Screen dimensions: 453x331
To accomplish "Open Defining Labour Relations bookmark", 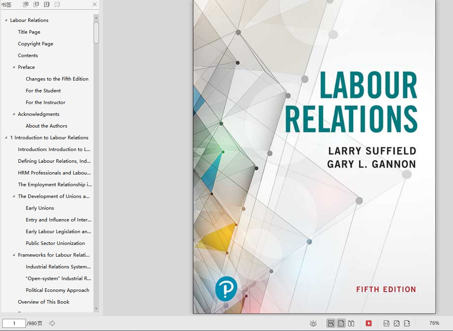I will pyautogui.click(x=54, y=161).
